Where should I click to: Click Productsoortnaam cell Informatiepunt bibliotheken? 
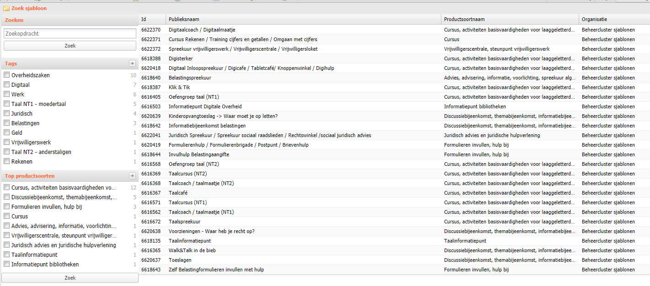click(510, 106)
